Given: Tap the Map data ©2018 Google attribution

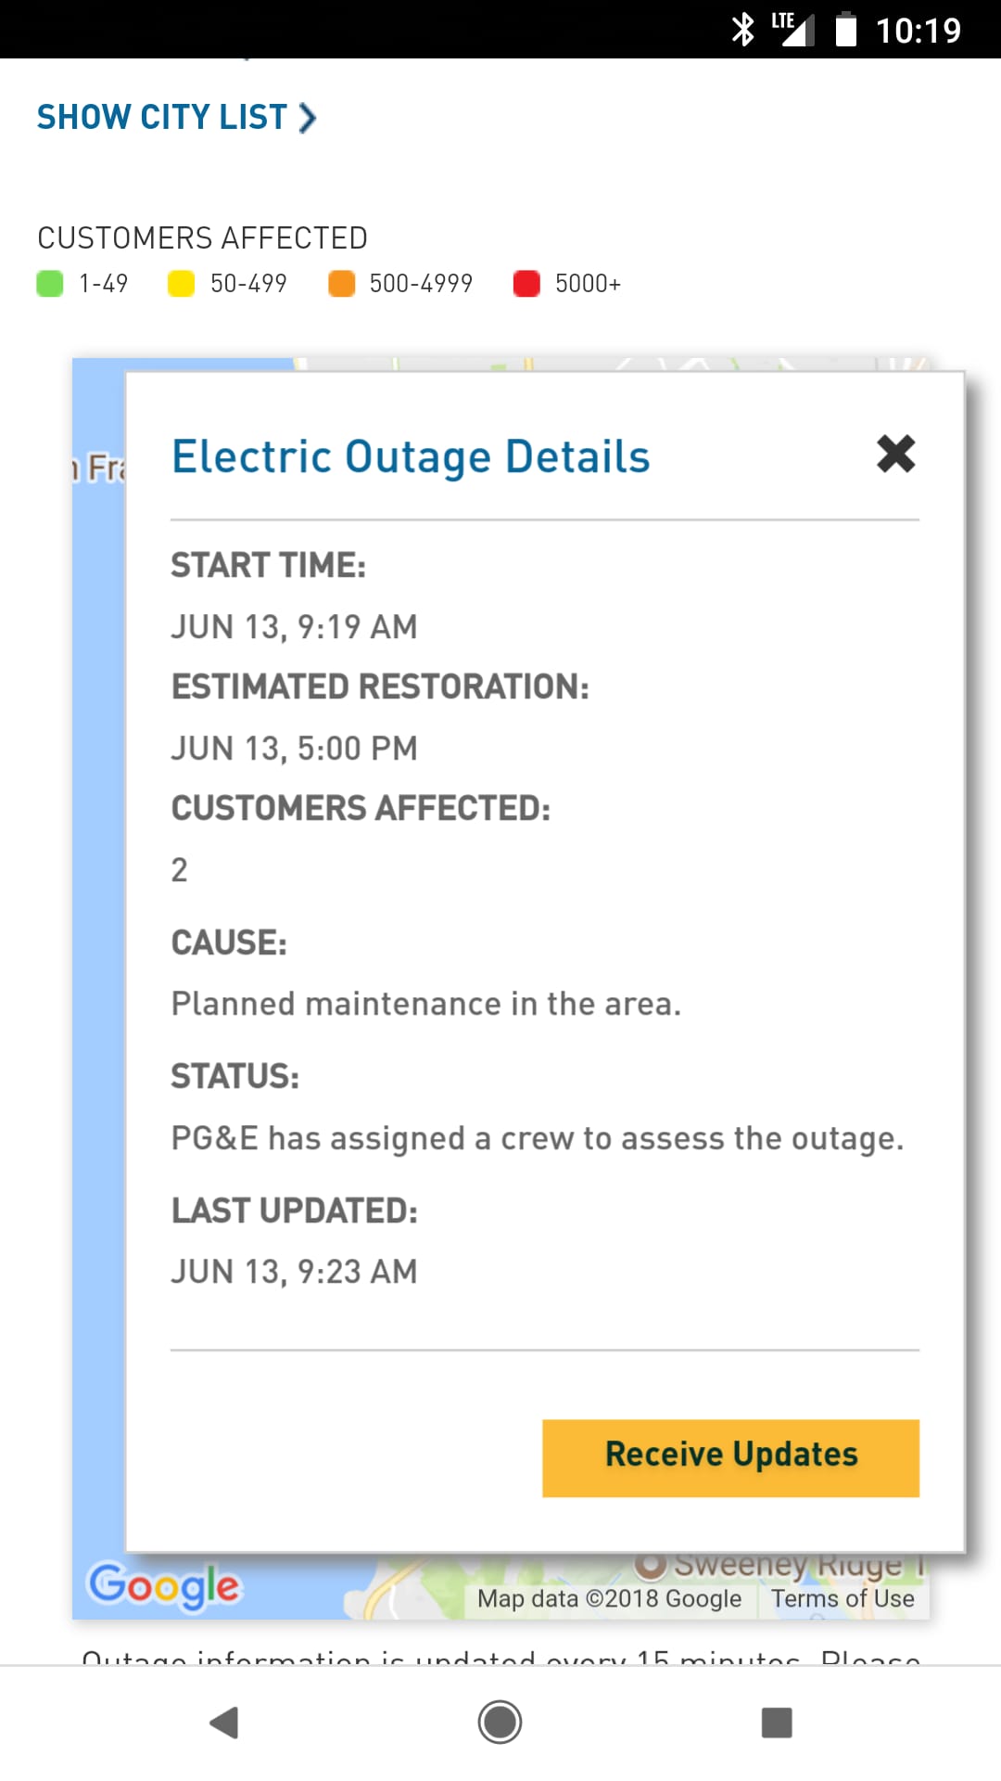Looking at the screenshot, I should click(609, 1598).
